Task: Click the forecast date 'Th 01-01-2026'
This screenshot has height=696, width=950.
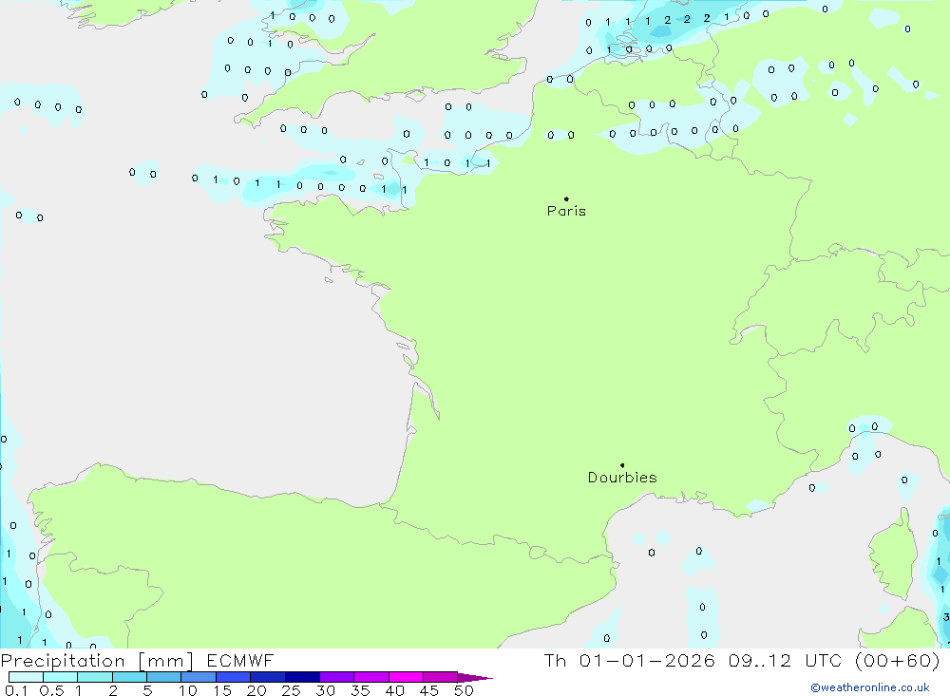Action: pyautogui.click(x=629, y=661)
